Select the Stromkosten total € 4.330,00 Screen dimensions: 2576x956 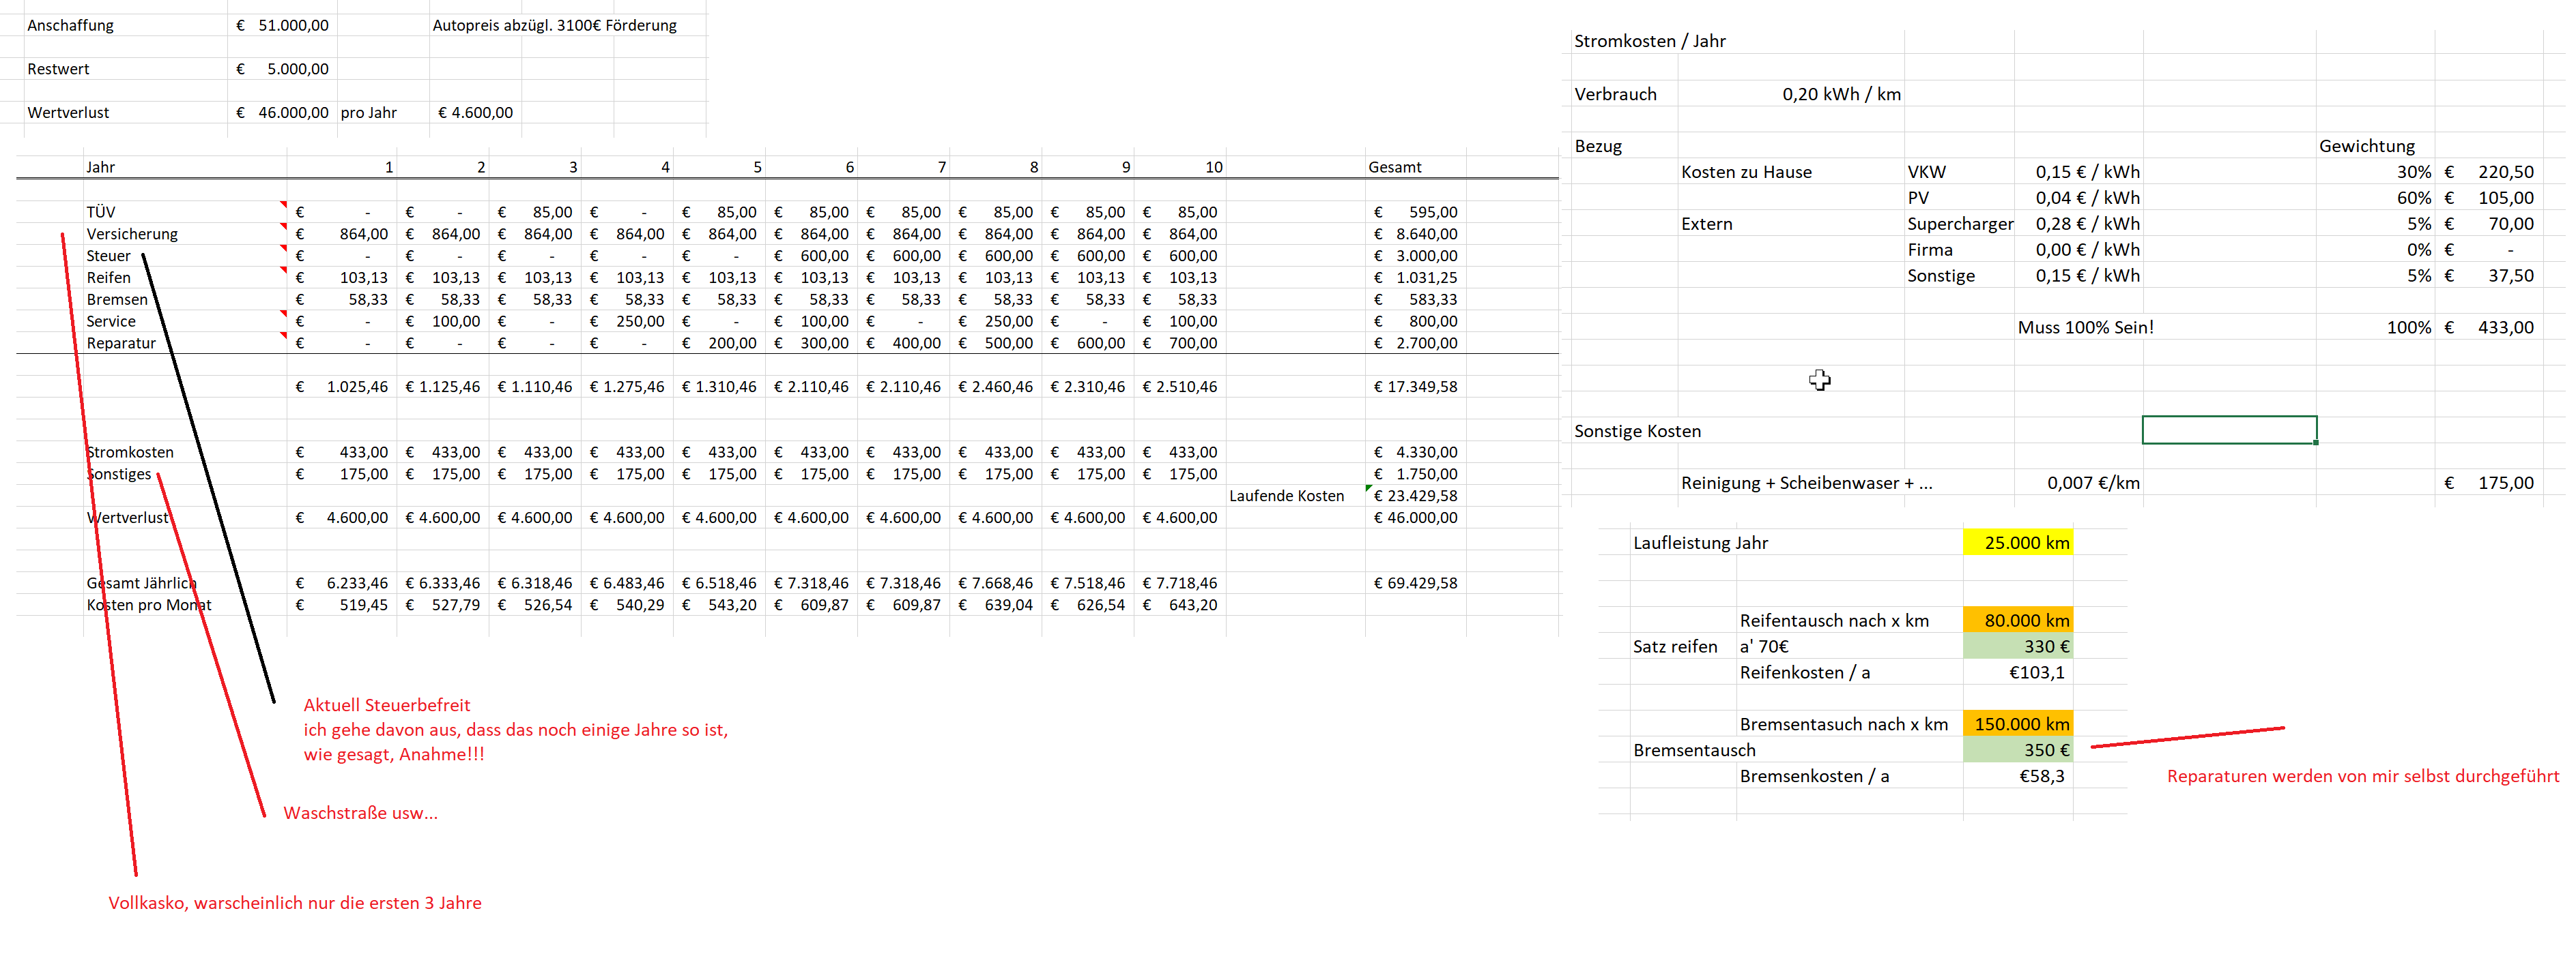pyautogui.click(x=1416, y=453)
